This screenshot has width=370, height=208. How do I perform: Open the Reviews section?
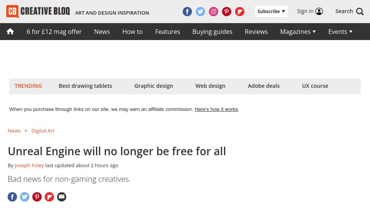(256, 32)
